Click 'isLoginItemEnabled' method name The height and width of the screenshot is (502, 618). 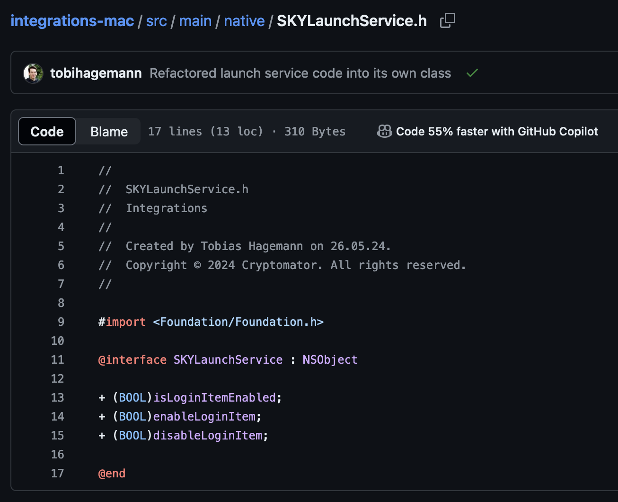[214, 397]
